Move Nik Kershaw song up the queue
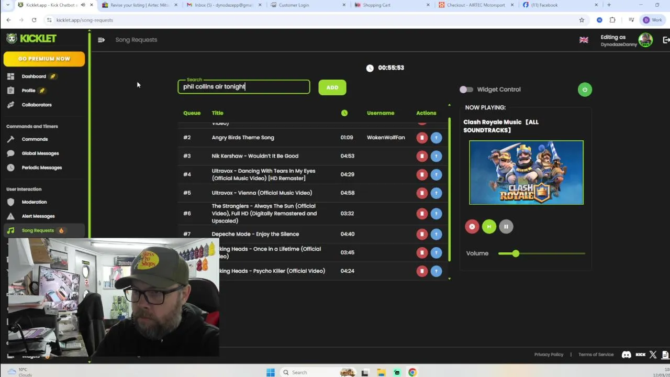Viewport: 670px width, 377px height. coord(436,156)
